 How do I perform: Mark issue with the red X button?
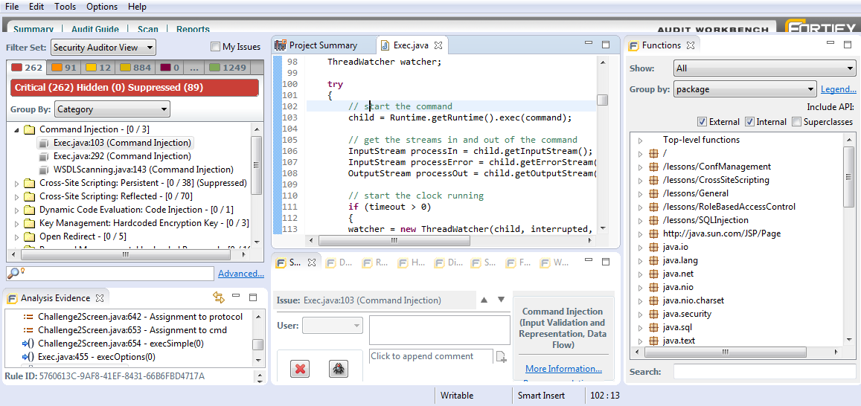(x=301, y=369)
